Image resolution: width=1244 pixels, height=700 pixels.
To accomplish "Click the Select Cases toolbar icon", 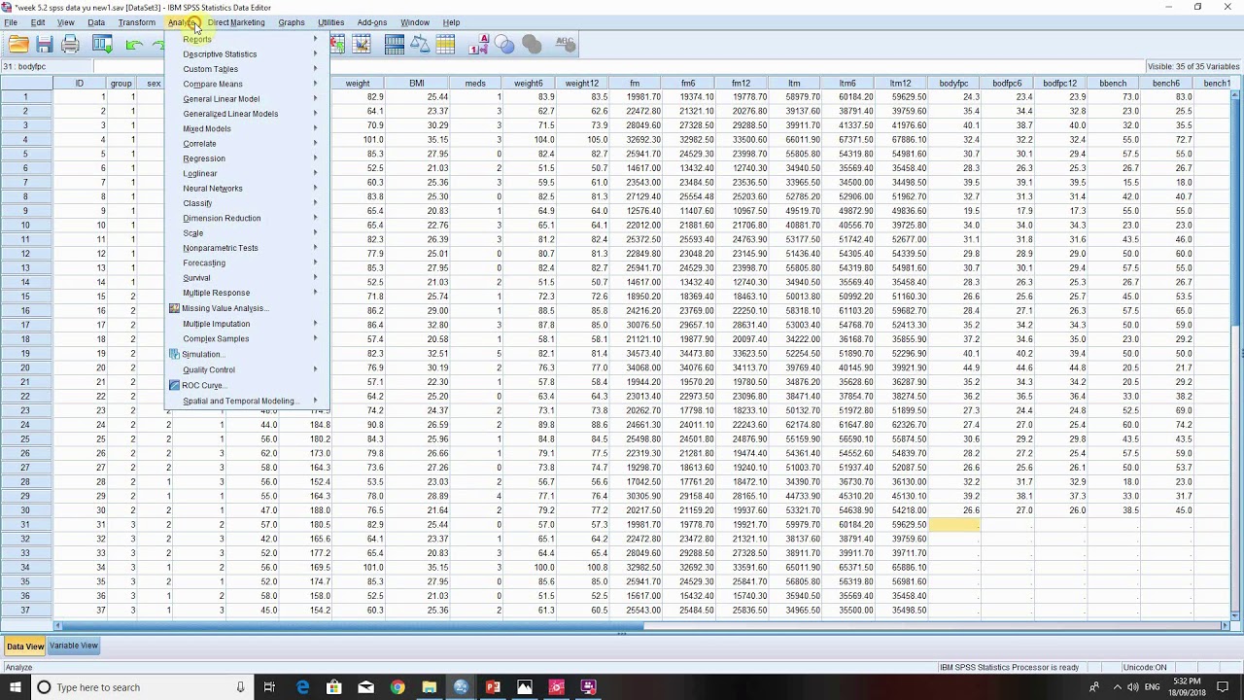I will [x=445, y=44].
